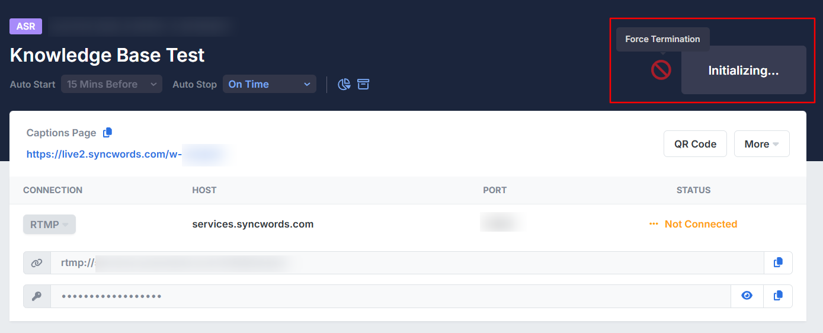Click inside the masked stream key field
Image resolution: width=823 pixels, height=333 pixels.
(x=391, y=296)
